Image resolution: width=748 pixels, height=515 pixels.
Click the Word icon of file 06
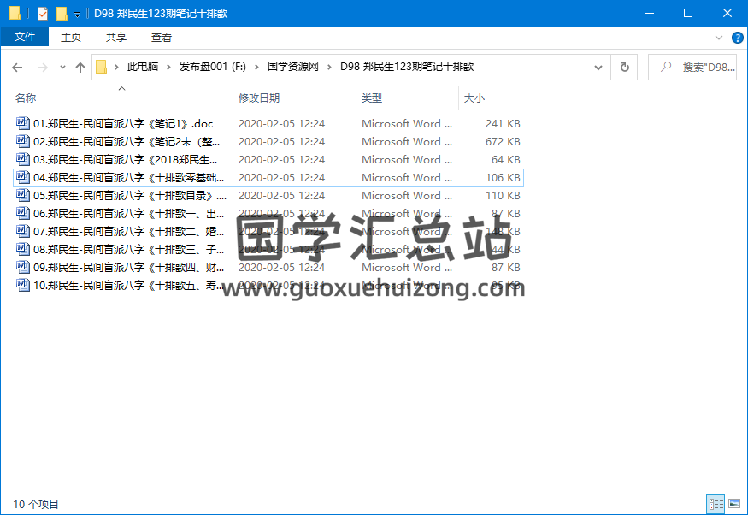(x=23, y=213)
